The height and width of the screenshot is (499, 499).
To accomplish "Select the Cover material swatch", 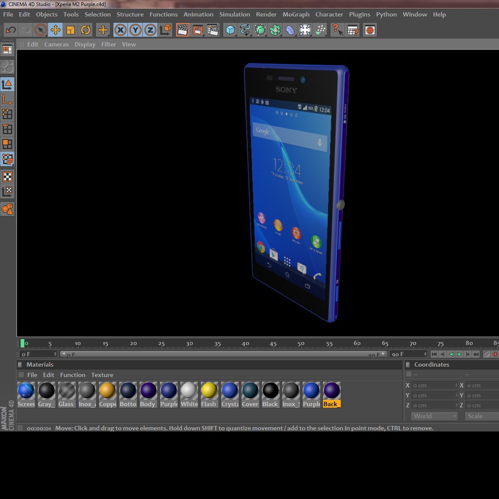I will point(250,395).
